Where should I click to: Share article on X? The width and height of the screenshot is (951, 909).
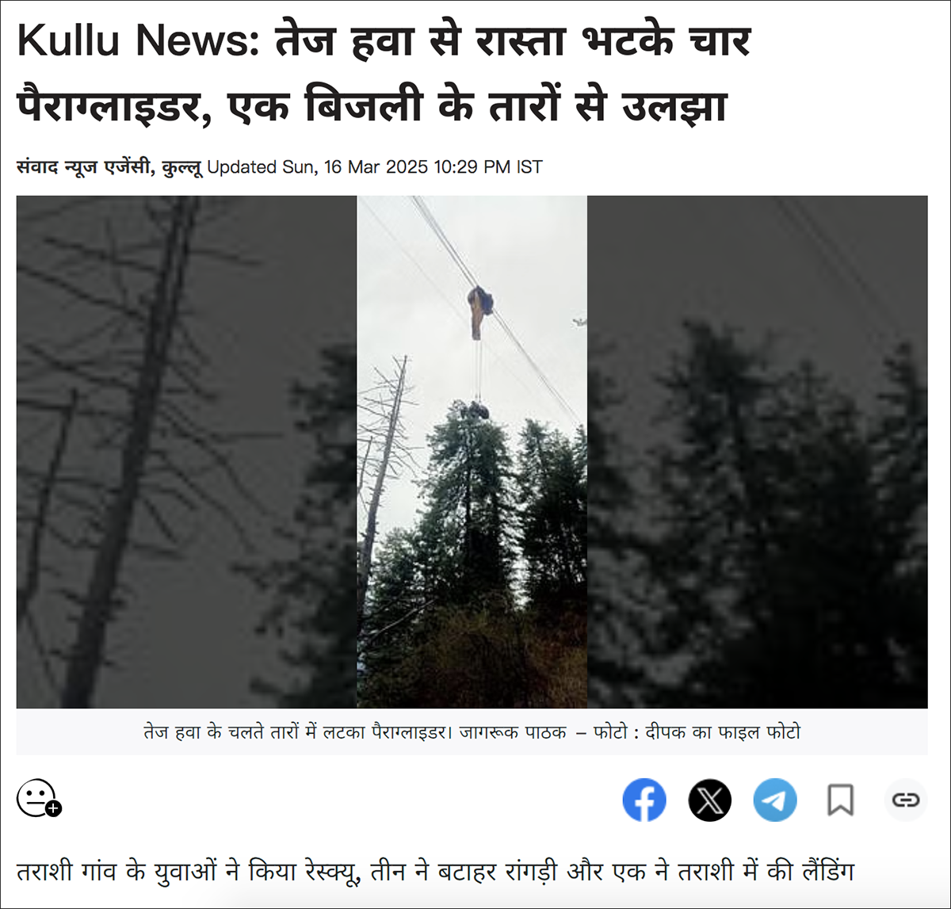(x=710, y=800)
